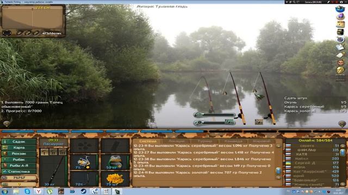Click the time and weather panel Пасмурно
The width and height of the screenshot is (348, 195).
pos(53,142)
